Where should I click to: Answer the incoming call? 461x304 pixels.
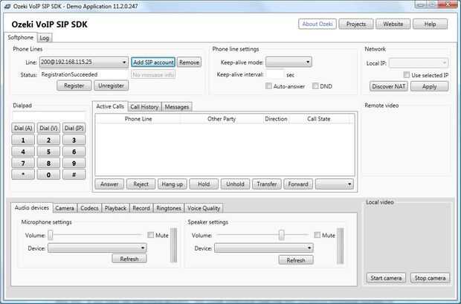pos(109,184)
